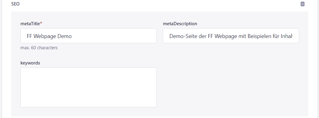The image size is (319, 118).
Task: Delete the SEO component with trash icon
Action: click(x=303, y=4)
